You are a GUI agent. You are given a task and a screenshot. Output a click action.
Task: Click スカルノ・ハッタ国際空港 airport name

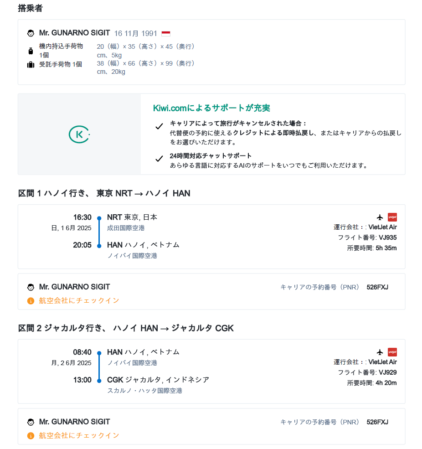pyautogui.click(x=144, y=391)
